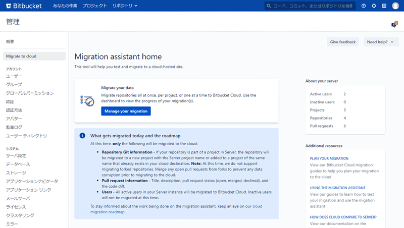
Task: Open データベース in sidebar
Action: (18, 164)
